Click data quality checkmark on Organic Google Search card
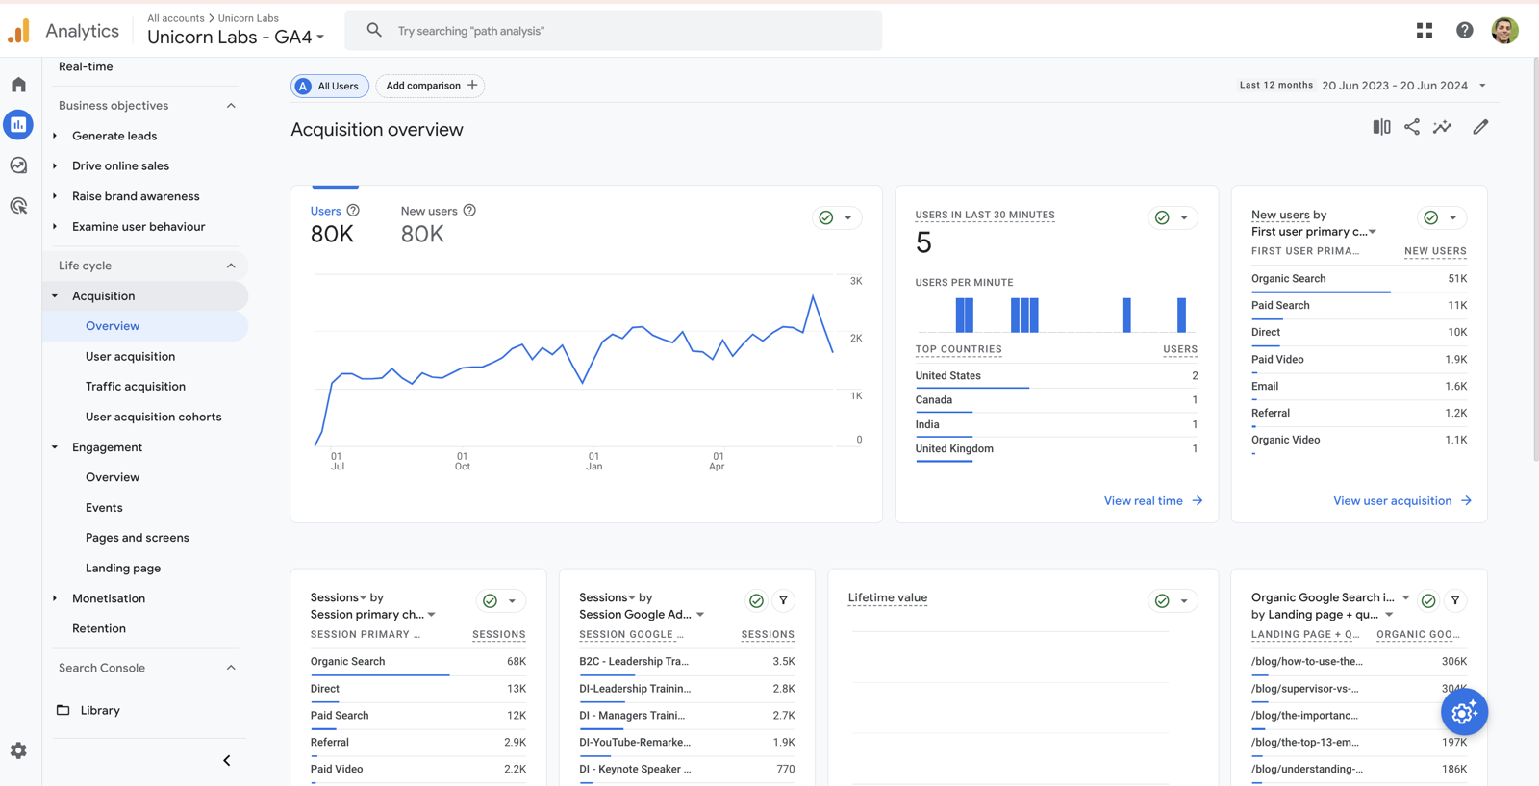The image size is (1539, 786). (x=1428, y=600)
